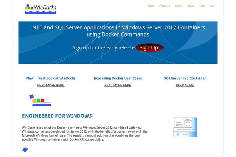This screenshot has height=157, width=236.
Task: Click READ MORE under SQL Server in a Container
Action: click(185, 85)
